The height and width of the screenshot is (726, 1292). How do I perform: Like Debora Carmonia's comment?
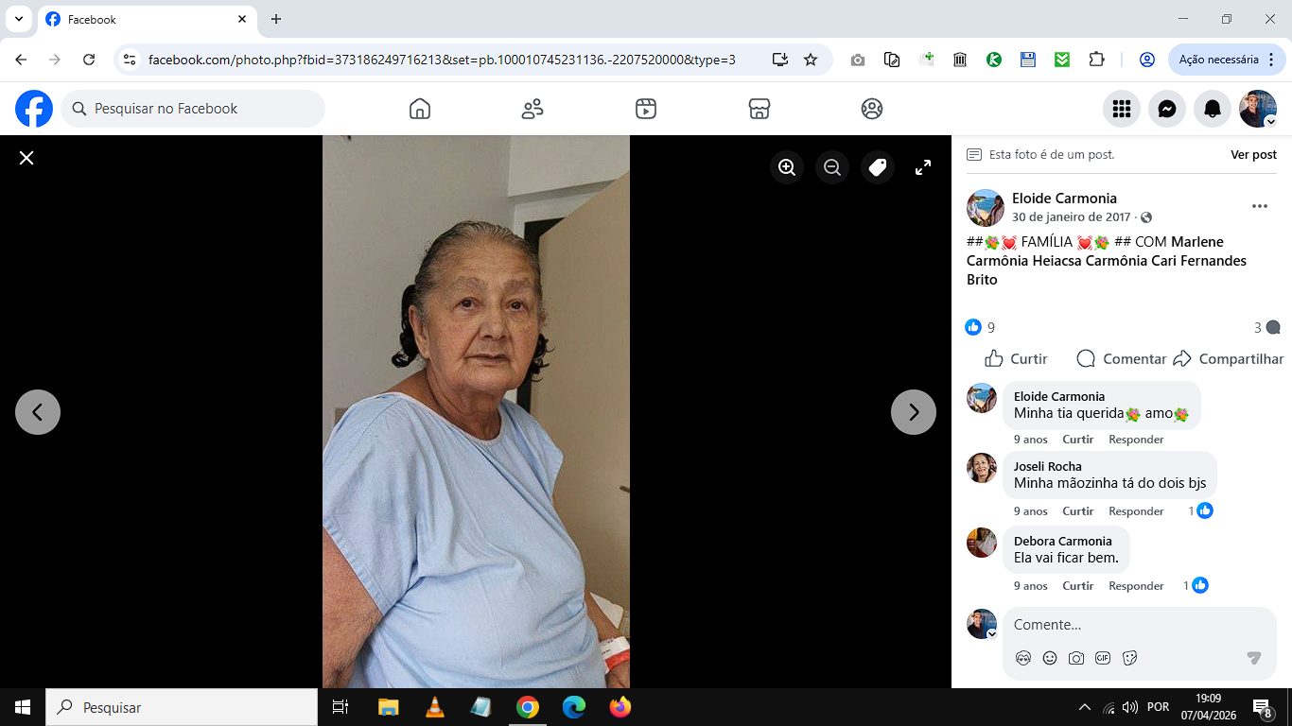(1077, 585)
